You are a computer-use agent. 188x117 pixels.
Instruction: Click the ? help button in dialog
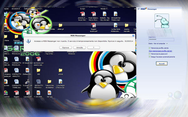click(93, 47)
